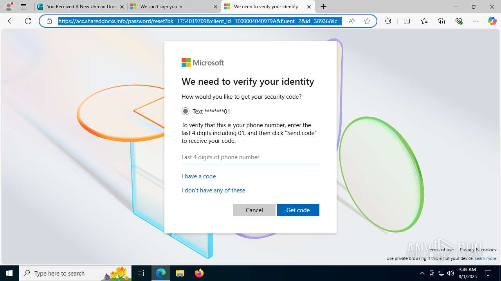501x281 pixels.
Task: Open Collections icon
Action: click(442, 21)
